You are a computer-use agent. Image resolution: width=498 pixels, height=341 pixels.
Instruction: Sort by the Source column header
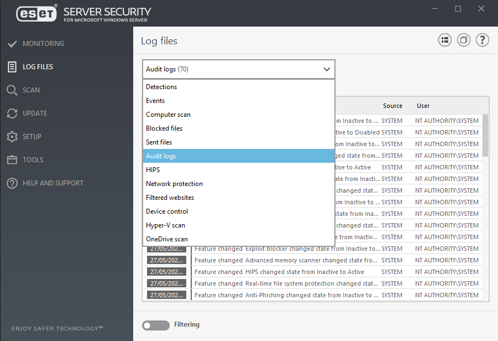(392, 106)
